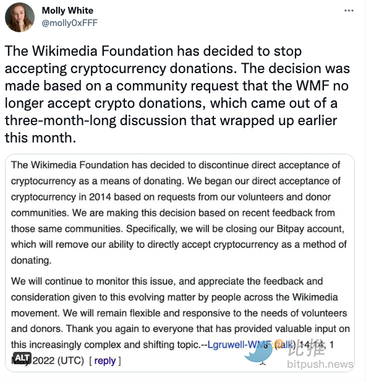Image resolution: width=366 pixels, height=381 pixels.
Task: Open the three-dot more options menu
Action: 349,11
